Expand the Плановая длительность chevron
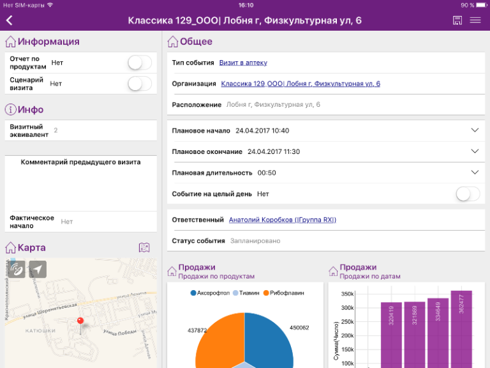 click(x=475, y=172)
